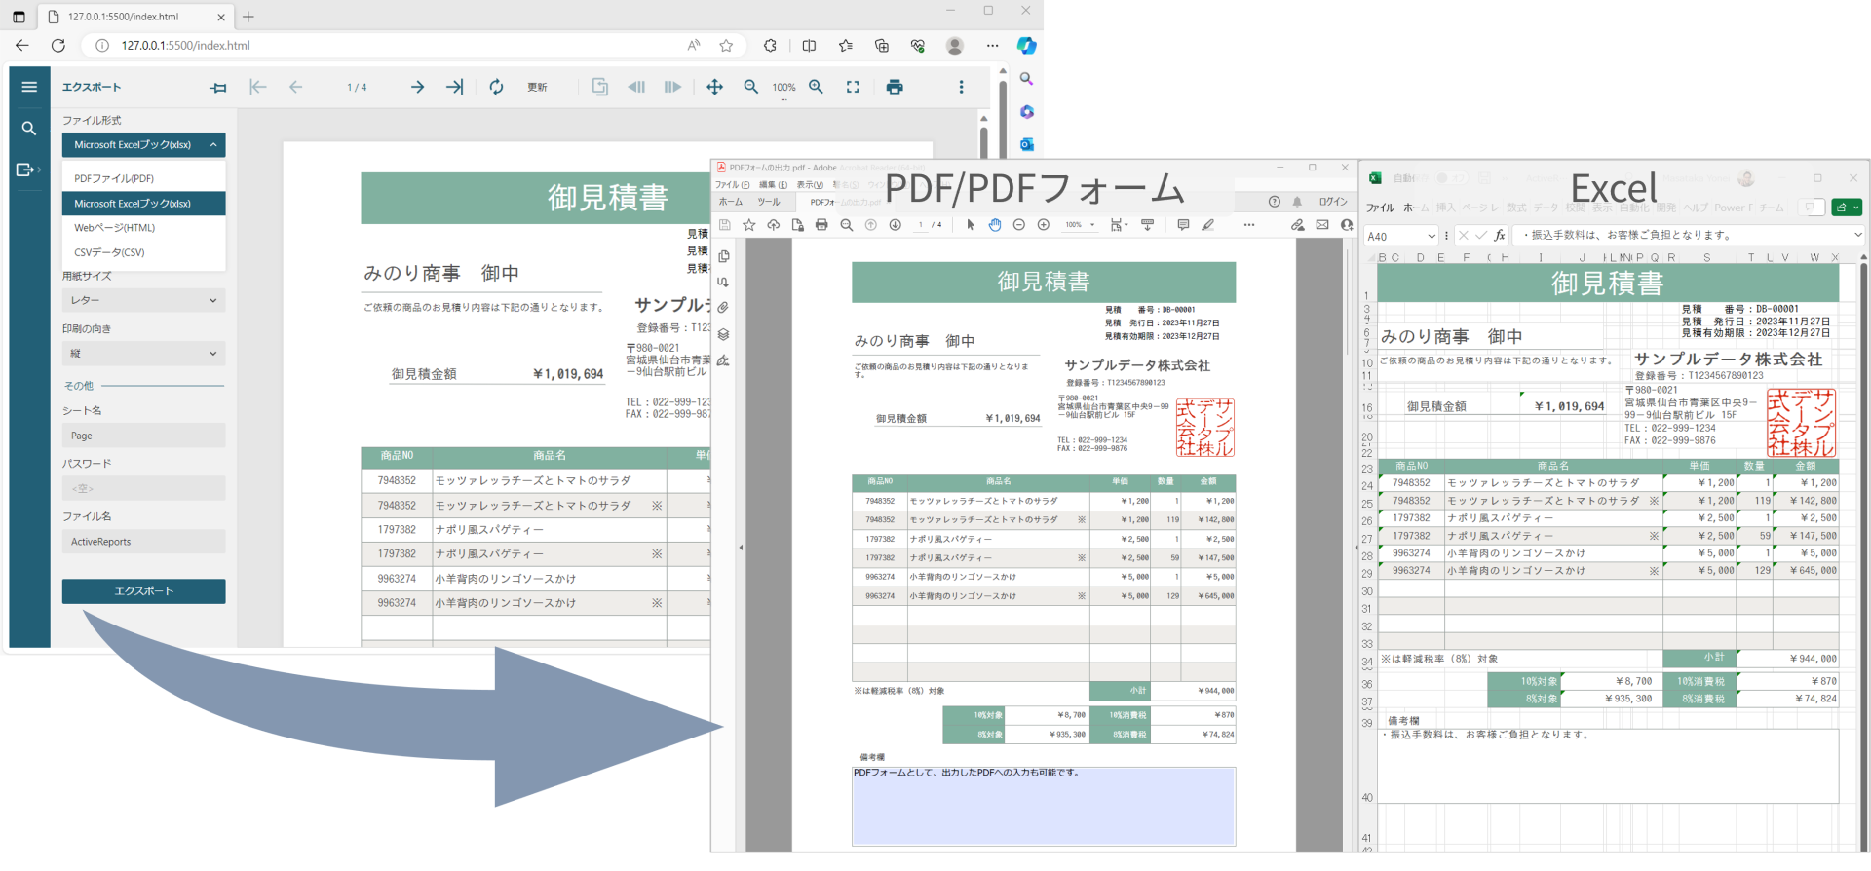Open the viewer's three-dot more menu
The width and height of the screenshot is (1871, 871).
tap(961, 87)
